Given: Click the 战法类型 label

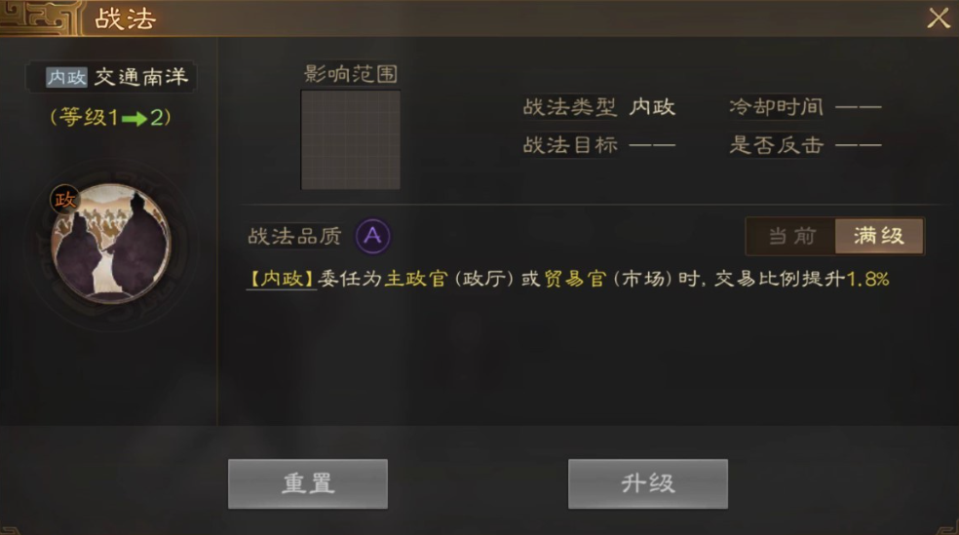Looking at the screenshot, I should [569, 107].
